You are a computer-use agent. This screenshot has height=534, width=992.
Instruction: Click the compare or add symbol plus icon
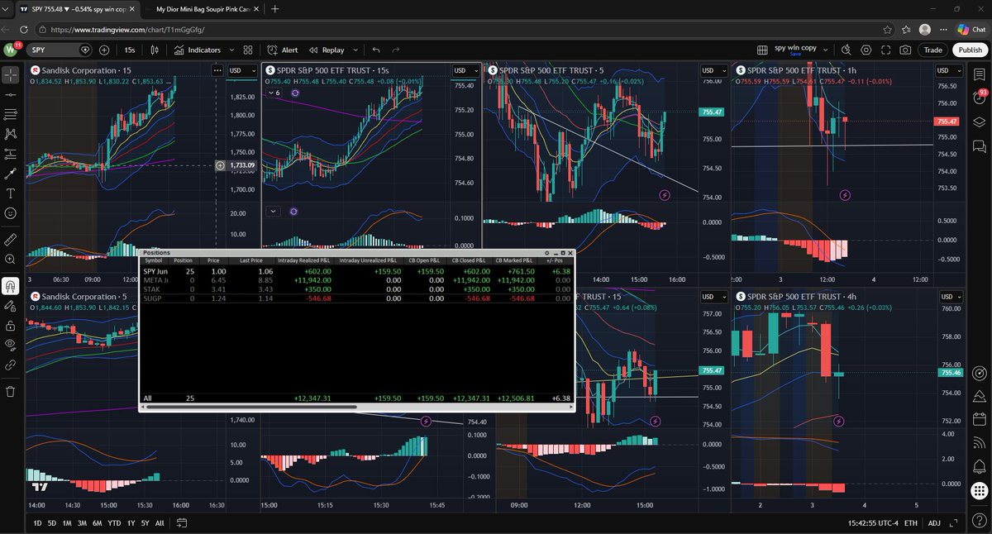click(104, 50)
